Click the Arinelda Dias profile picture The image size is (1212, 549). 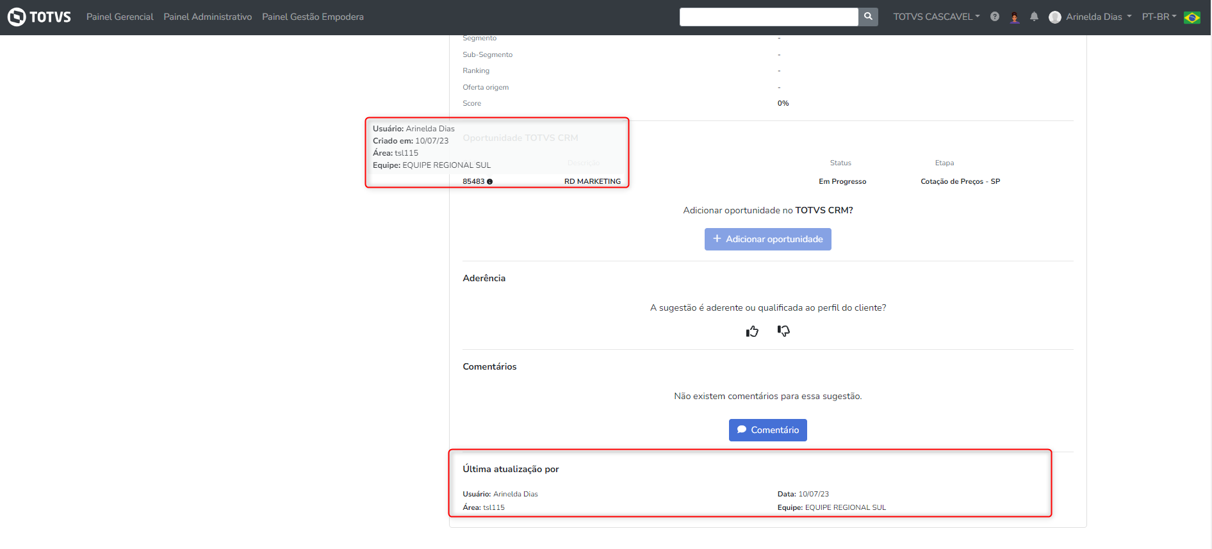point(1054,17)
